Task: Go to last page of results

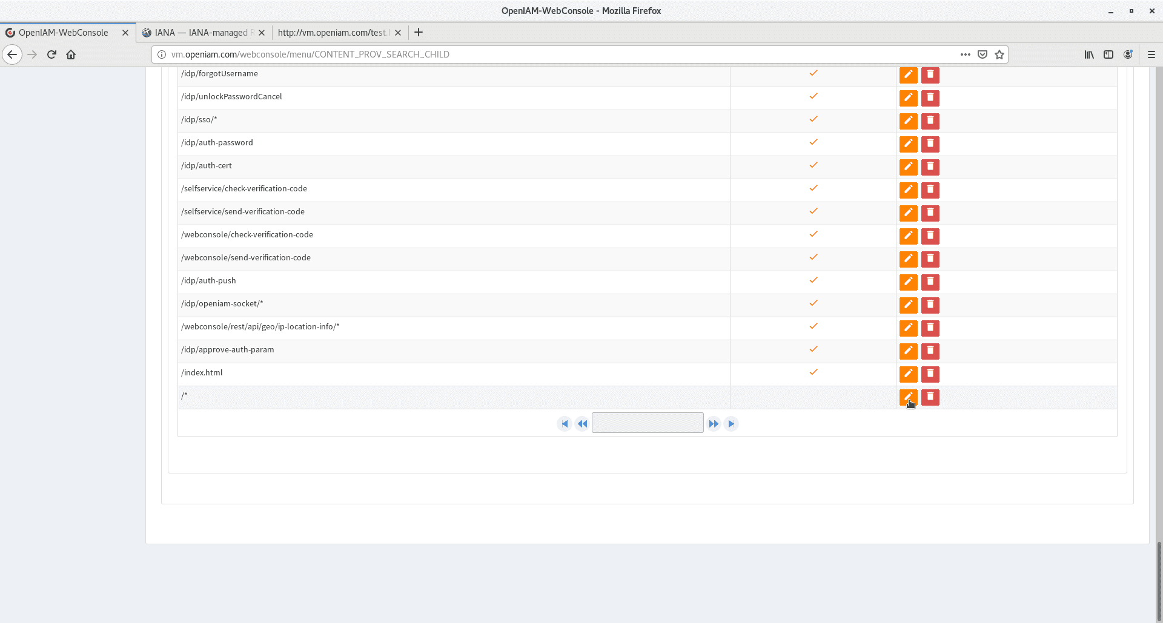Action: (731, 424)
